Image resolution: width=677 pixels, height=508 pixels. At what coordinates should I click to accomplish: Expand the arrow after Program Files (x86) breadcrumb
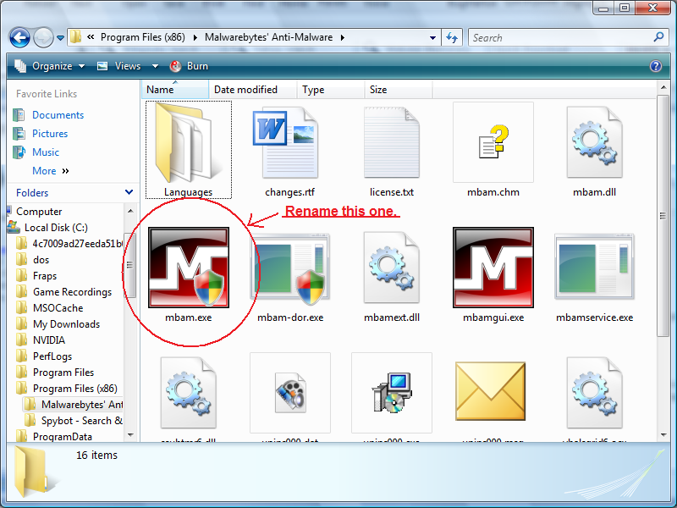[x=195, y=37]
